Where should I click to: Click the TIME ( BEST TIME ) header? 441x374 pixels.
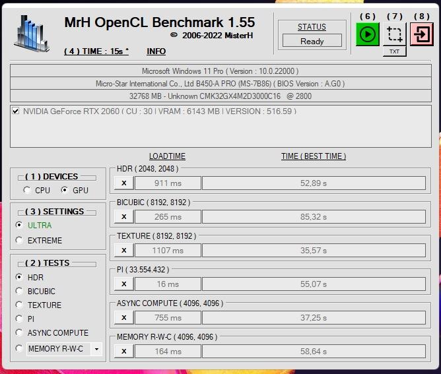pos(314,156)
